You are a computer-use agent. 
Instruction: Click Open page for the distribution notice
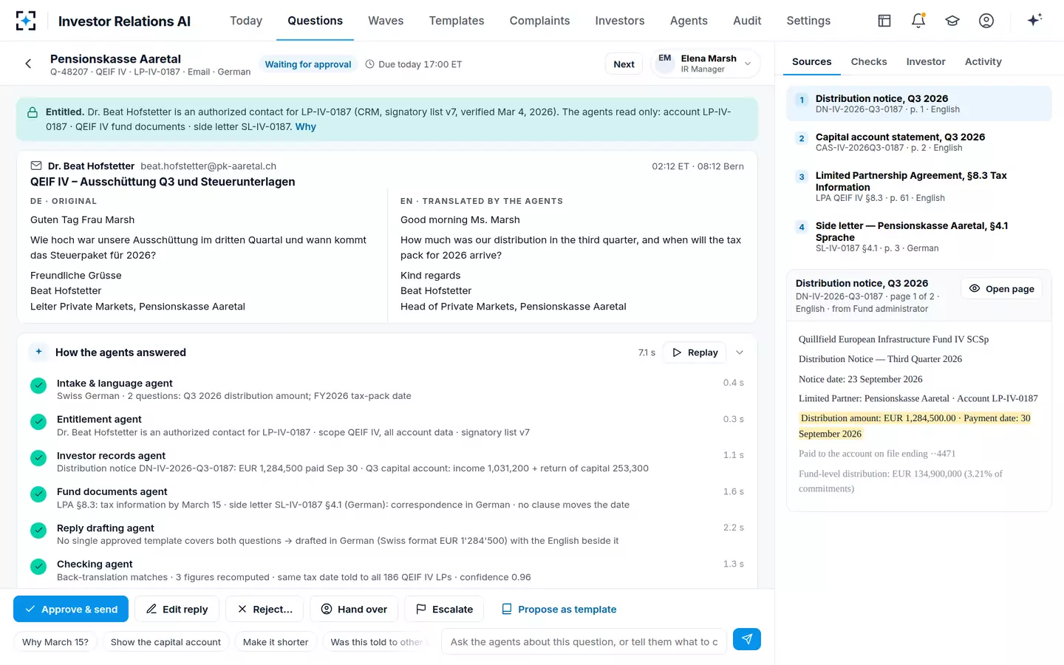[x=1002, y=288]
